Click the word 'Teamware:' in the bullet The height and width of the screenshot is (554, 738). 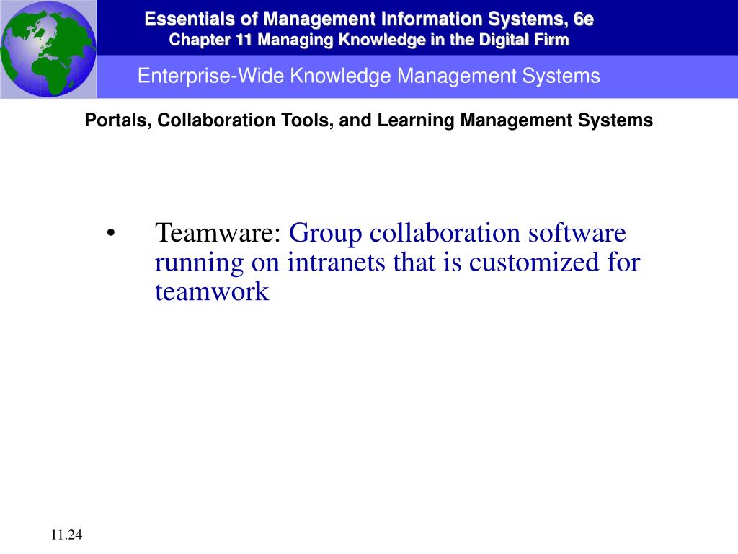[x=218, y=233]
